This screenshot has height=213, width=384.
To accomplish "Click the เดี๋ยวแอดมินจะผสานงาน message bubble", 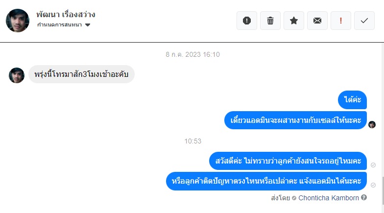I will 296,120.
